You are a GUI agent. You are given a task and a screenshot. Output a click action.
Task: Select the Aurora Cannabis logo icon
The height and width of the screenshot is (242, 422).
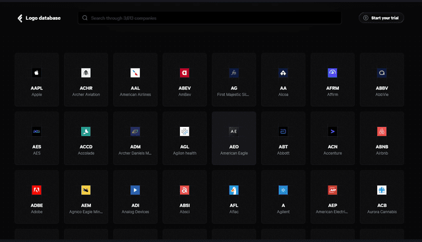point(382,190)
